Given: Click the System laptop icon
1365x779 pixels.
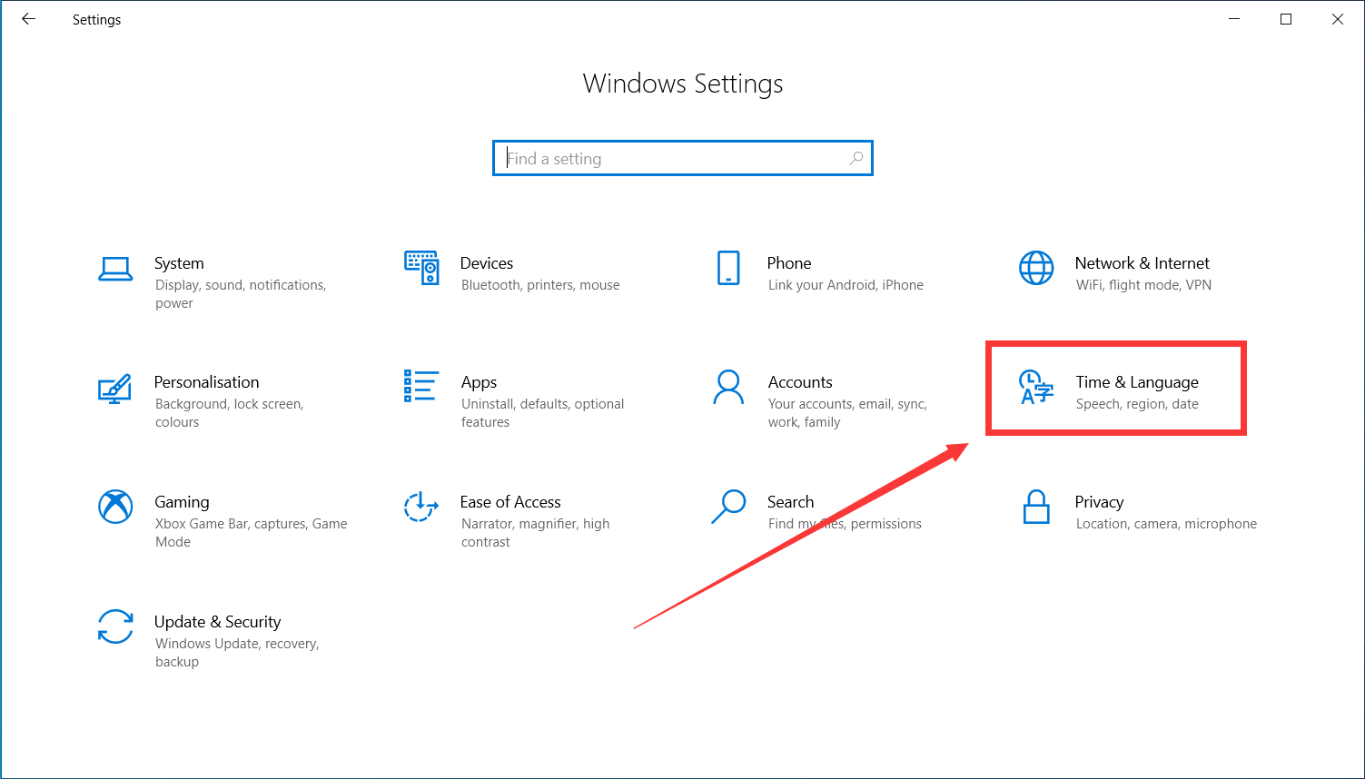Looking at the screenshot, I should click(x=115, y=269).
